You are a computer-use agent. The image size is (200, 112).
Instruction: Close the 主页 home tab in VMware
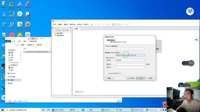tap(79, 29)
